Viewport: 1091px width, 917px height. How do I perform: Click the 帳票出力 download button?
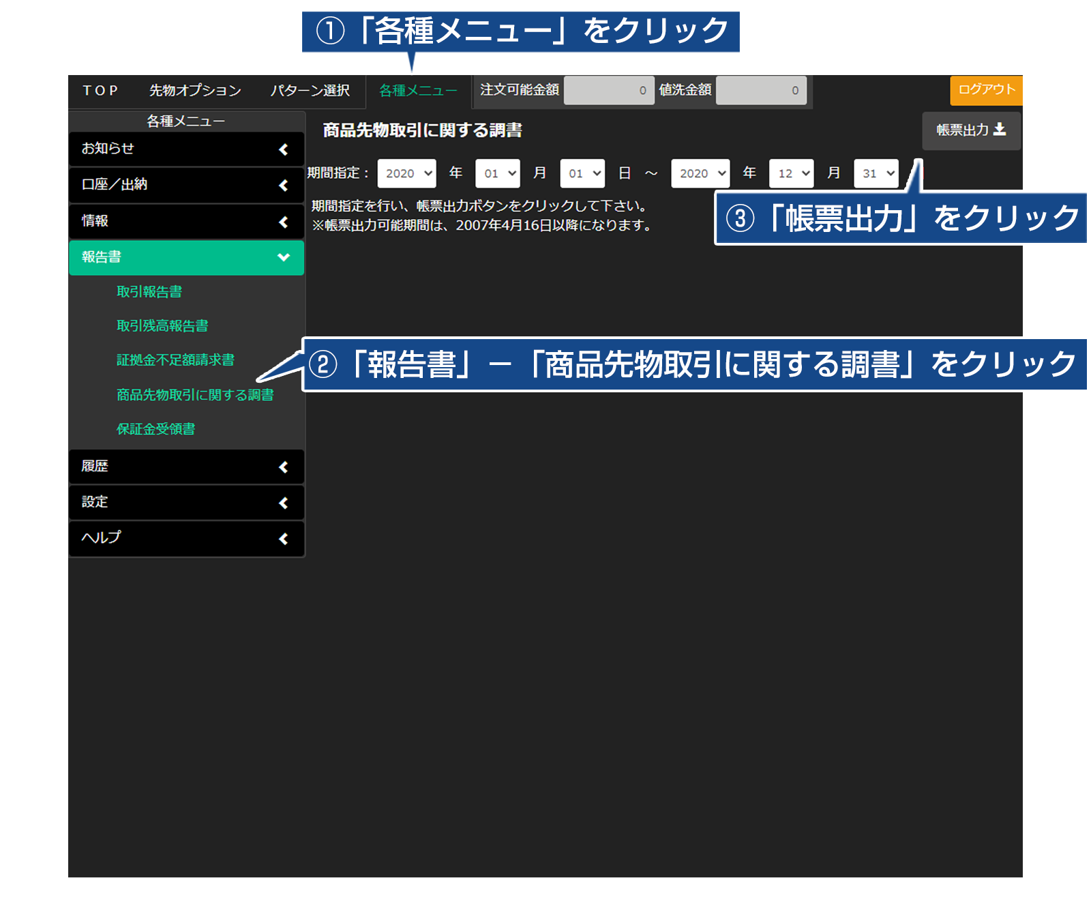[x=970, y=130]
